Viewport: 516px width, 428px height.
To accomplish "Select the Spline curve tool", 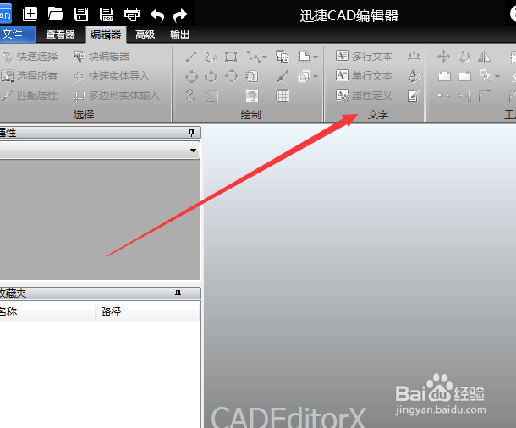I will 190,96.
